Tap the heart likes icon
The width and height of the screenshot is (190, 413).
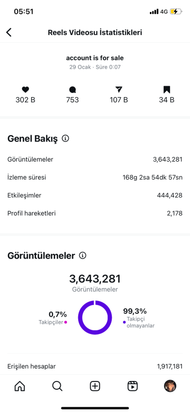coord(25,90)
